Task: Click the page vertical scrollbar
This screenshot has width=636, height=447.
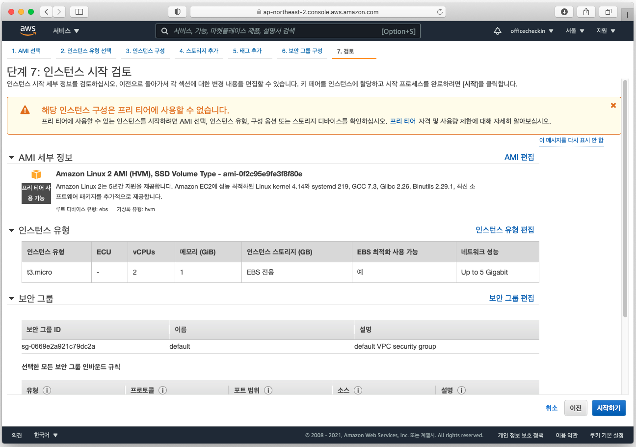Action: point(625,198)
